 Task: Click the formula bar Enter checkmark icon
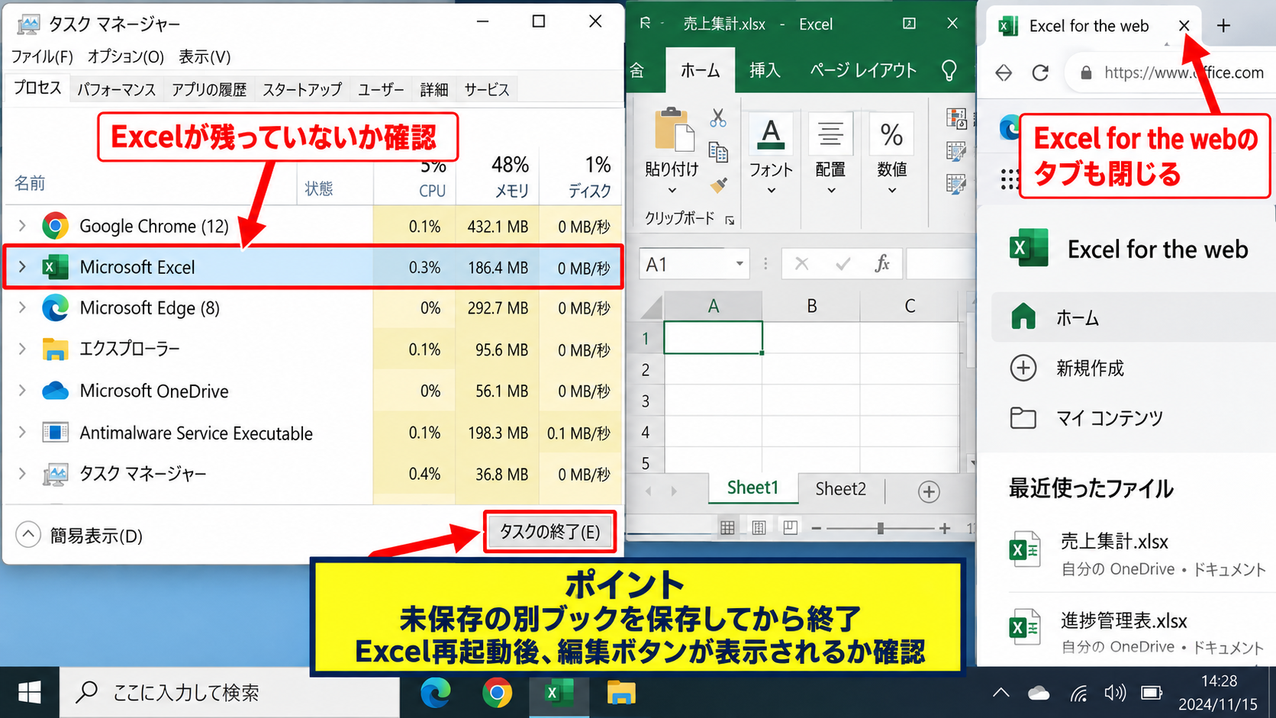click(843, 264)
